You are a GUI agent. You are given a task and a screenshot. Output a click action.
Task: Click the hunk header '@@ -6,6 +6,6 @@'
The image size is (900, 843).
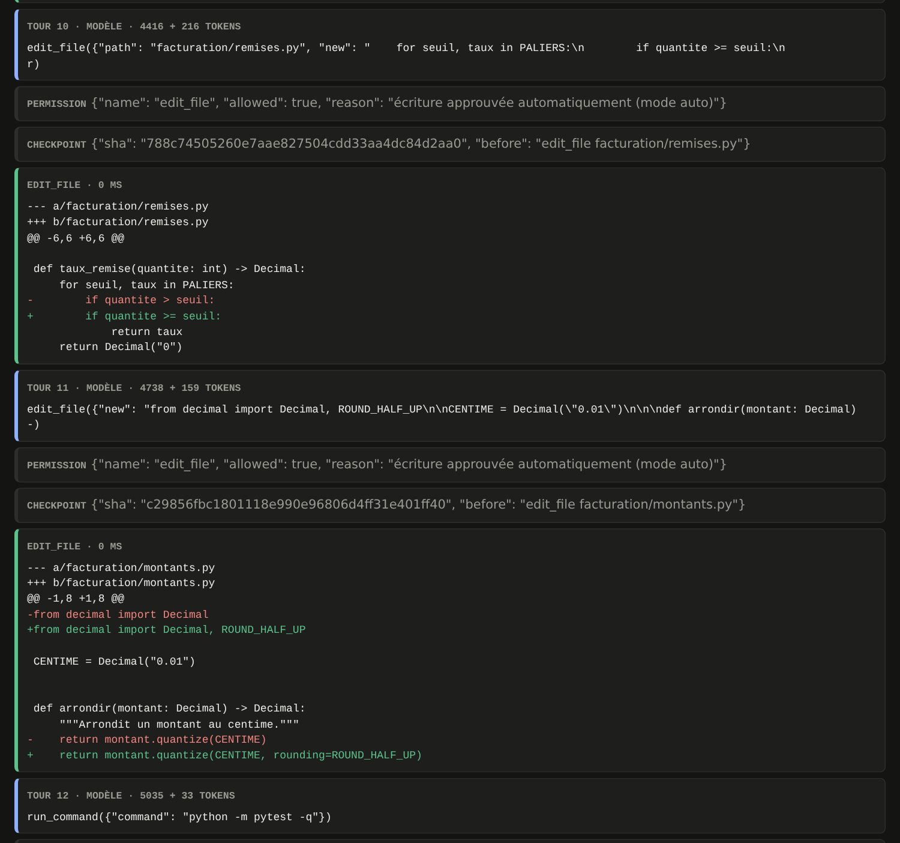point(76,238)
